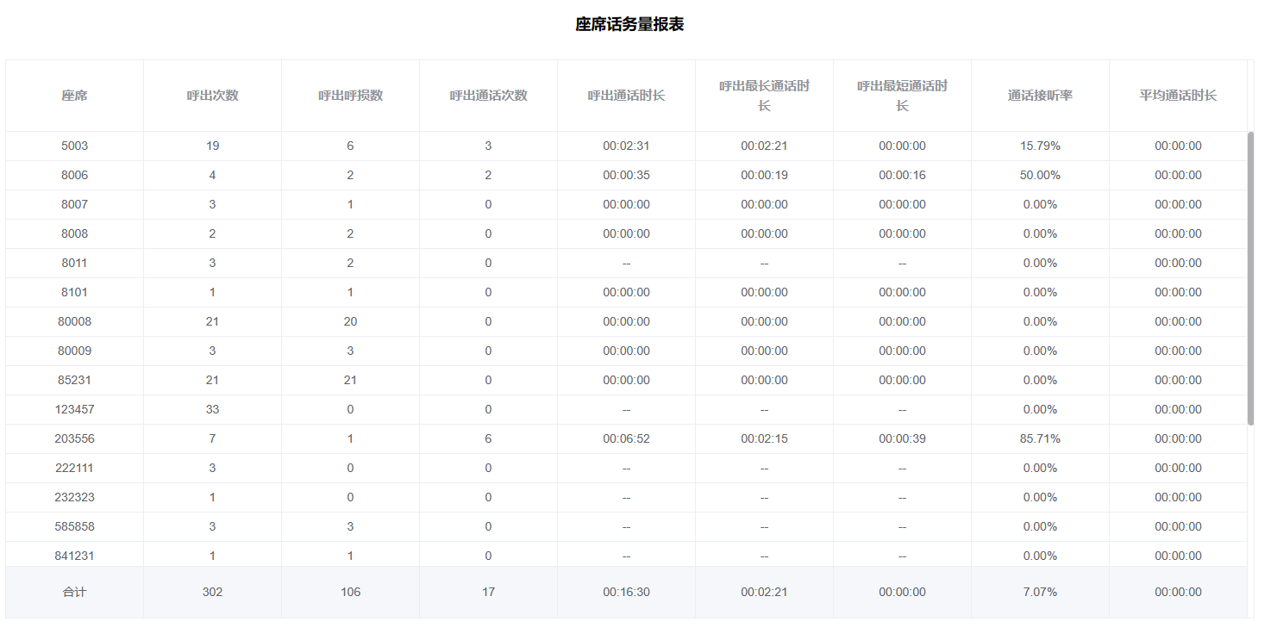Viewport: 1277px width, 640px height.
Task: Click the 00:00:35 duration for seat 8006
Action: tap(626, 176)
